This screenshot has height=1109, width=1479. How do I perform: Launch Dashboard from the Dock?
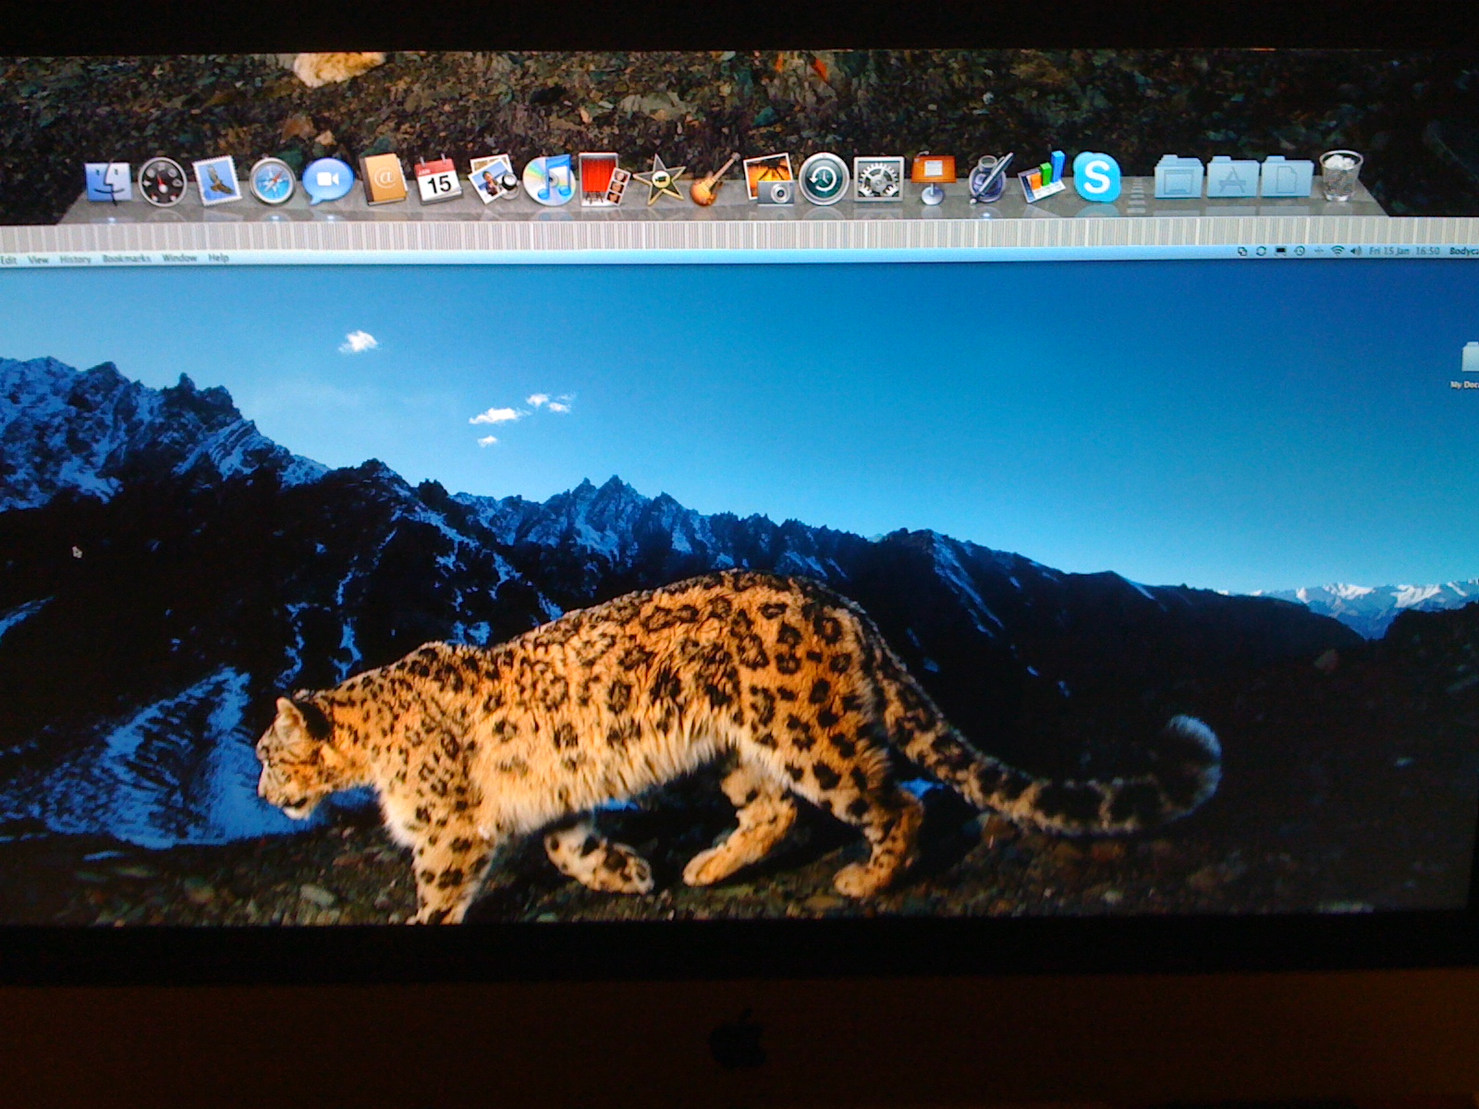(x=163, y=181)
